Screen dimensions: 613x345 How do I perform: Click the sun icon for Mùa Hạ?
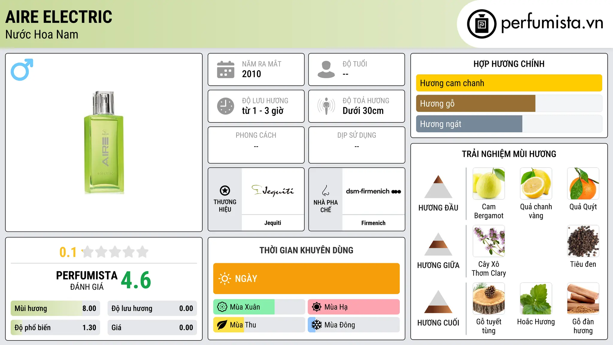[x=317, y=307]
